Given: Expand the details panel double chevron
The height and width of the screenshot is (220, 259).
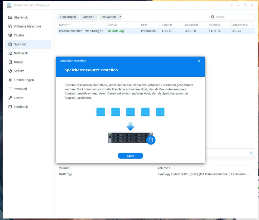Looking at the screenshot, I should coord(251,153).
